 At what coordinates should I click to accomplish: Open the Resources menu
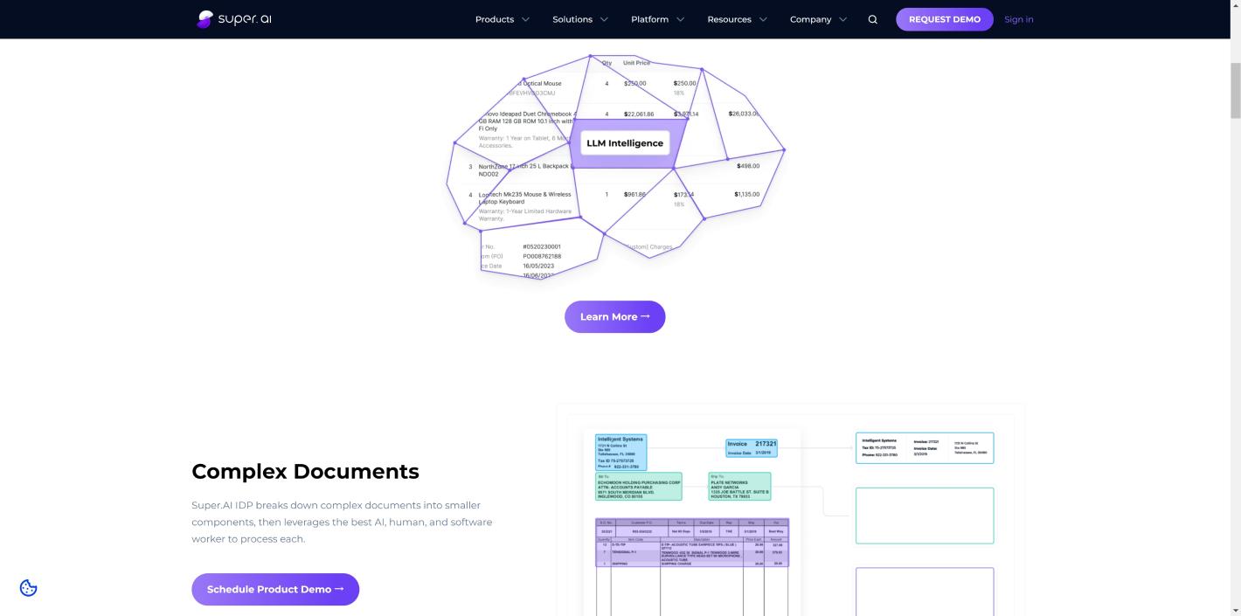730,19
